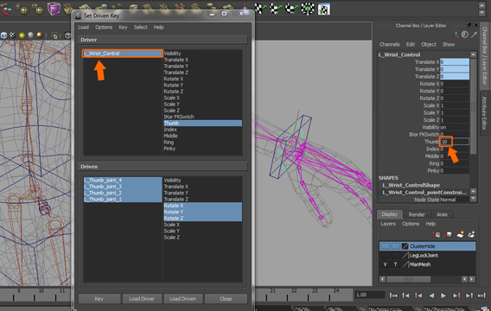This screenshot has height=311, width=491.
Task: Click the clock speed icon in Channel Box
Action: [x=465, y=35]
